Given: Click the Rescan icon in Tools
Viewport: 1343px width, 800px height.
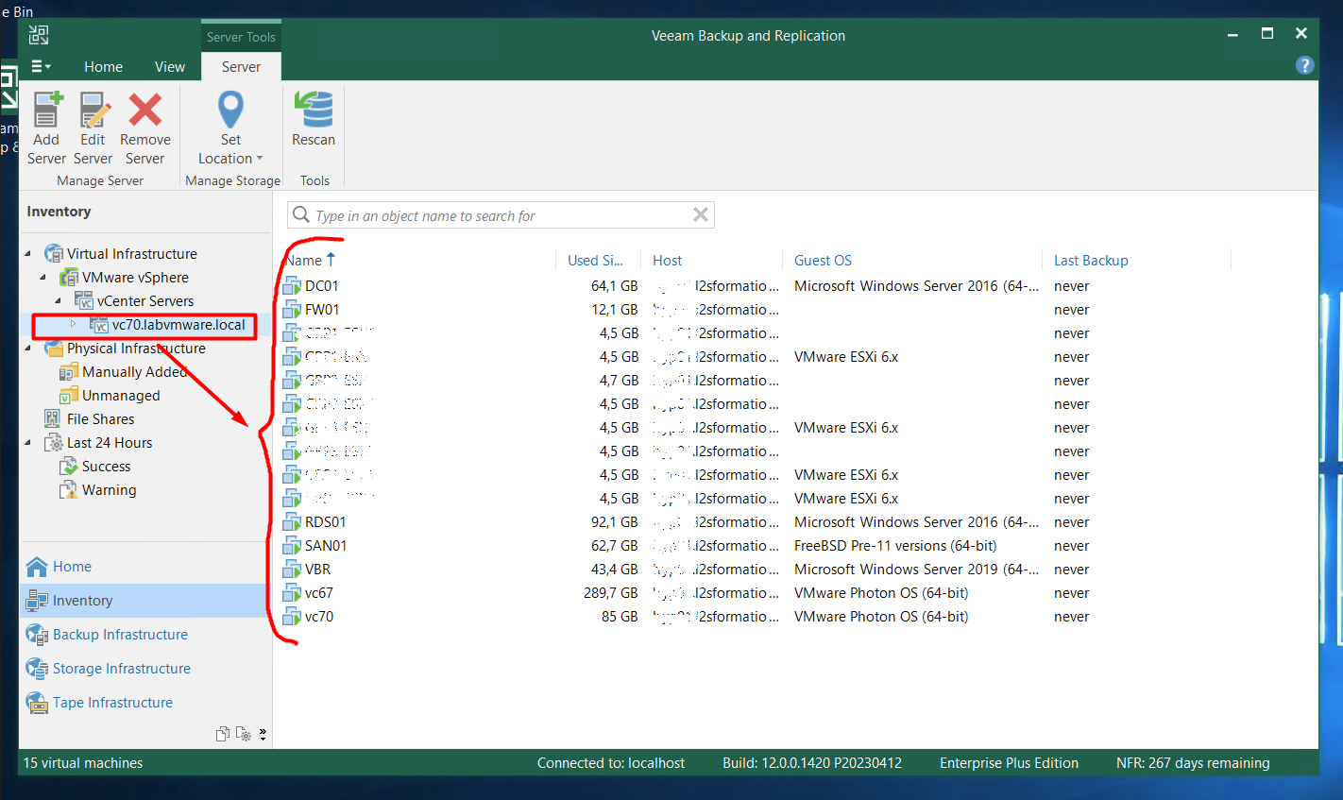Looking at the screenshot, I should [314, 110].
